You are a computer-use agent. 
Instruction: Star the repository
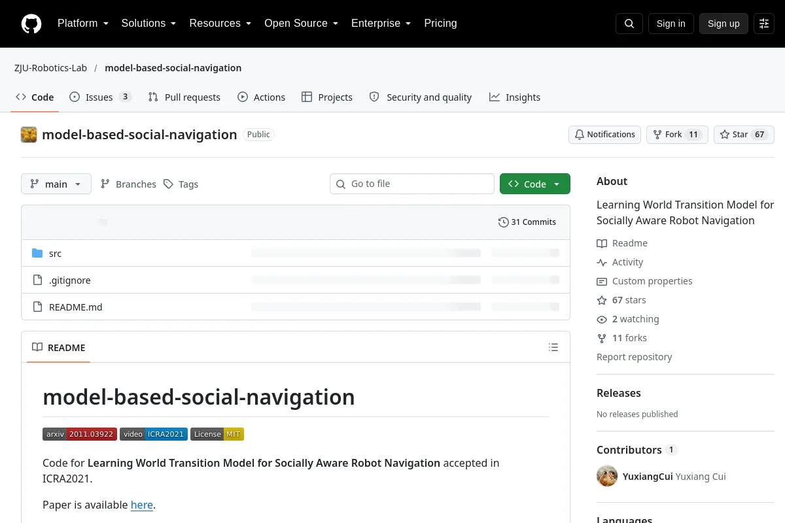coord(744,135)
